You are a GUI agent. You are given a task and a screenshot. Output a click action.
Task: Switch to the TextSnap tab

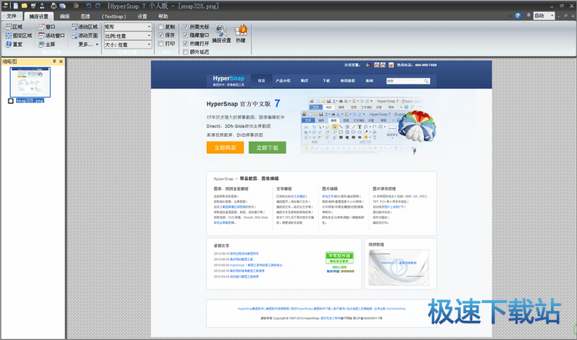(114, 16)
